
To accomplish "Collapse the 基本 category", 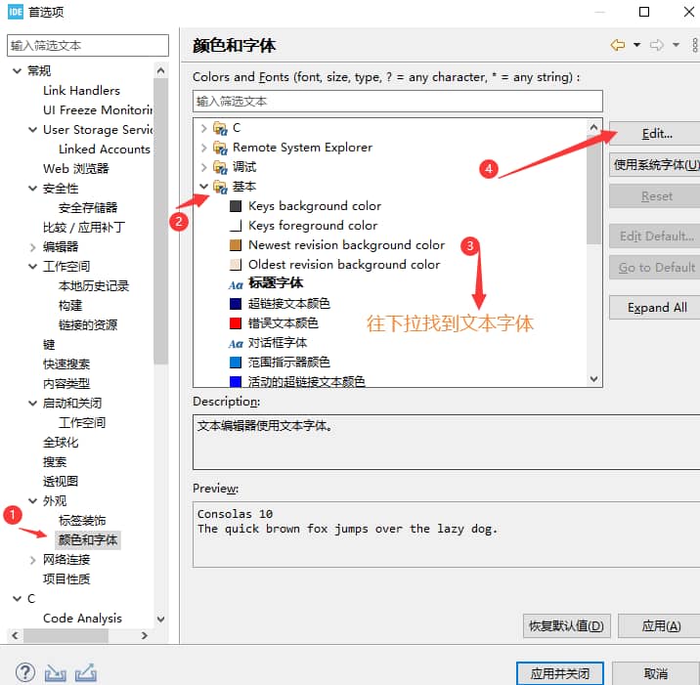I will click(203, 187).
